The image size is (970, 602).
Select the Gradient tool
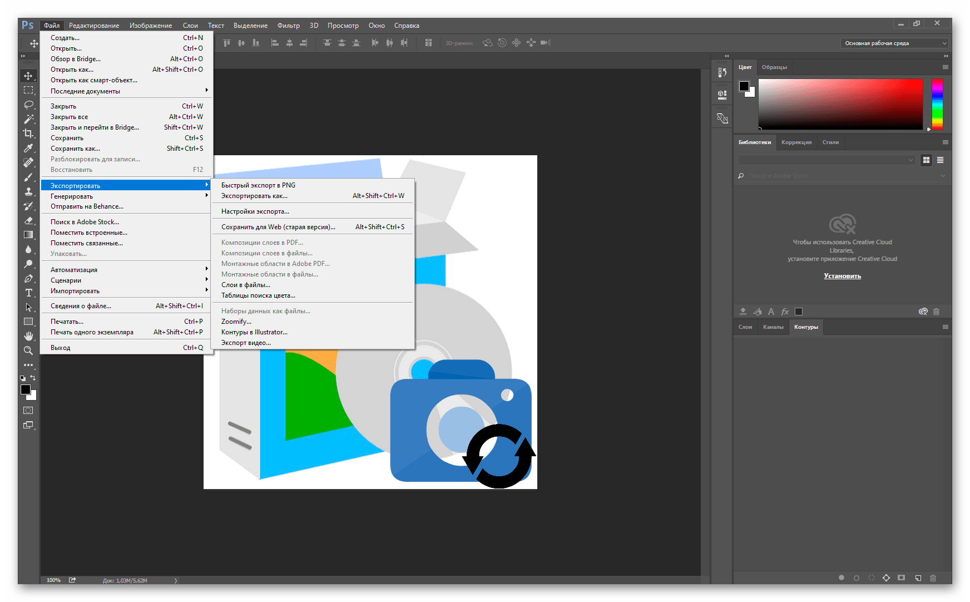[x=28, y=235]
